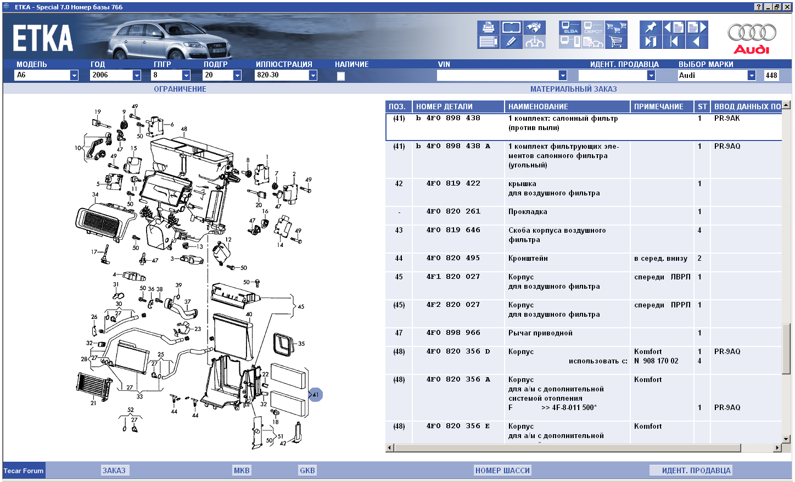Select part 4F0 819 422 крышка row
Image resolution: width=795 pixels, height=482 pixels.
pos(584,192)
